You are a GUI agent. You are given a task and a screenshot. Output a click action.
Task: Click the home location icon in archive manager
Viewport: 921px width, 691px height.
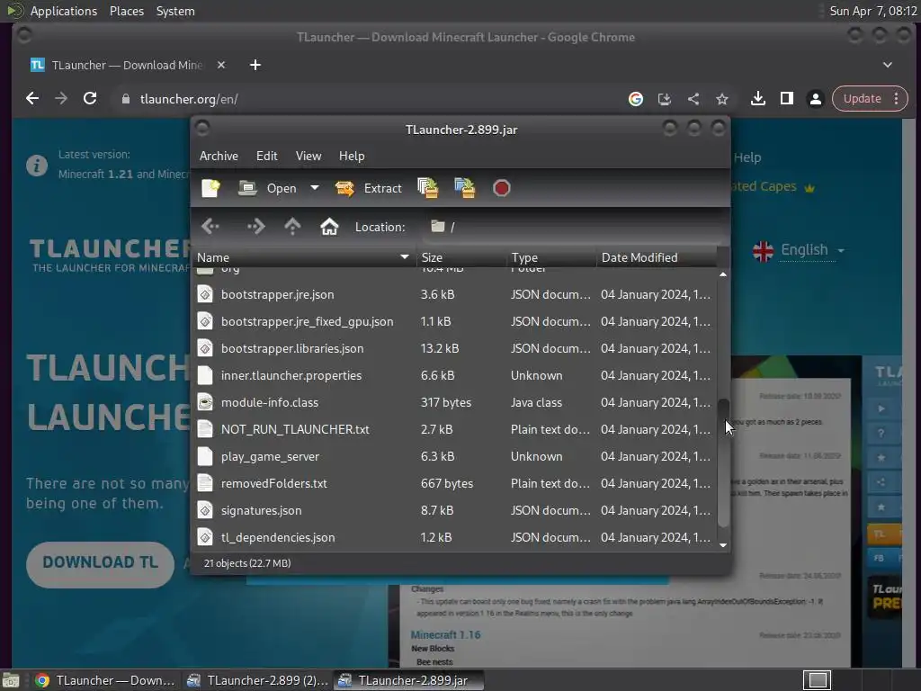point(329,226)
